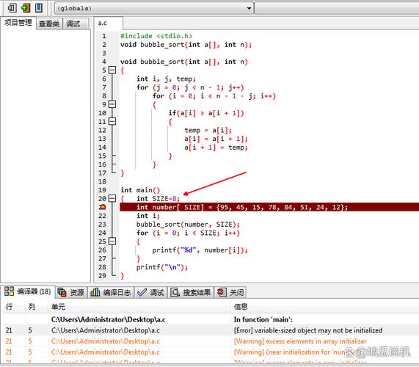
Task: Collapse the main function fold on line 20
Action: click(112, 198)
